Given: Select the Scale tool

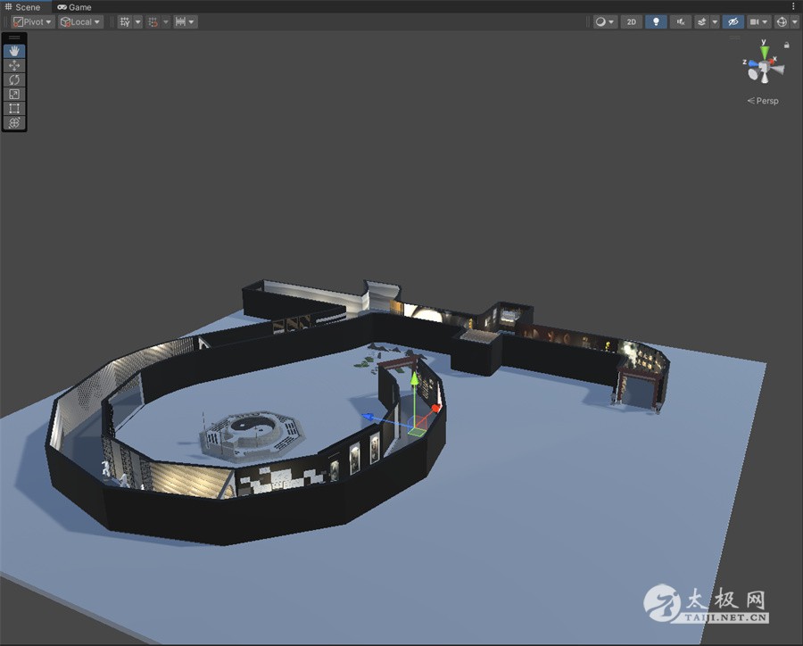Looking at the screenshot, I should click(14, 94).
